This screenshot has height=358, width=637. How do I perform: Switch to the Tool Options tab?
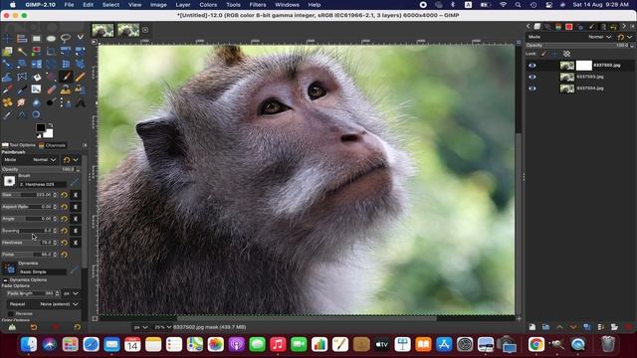pos(19,145)
